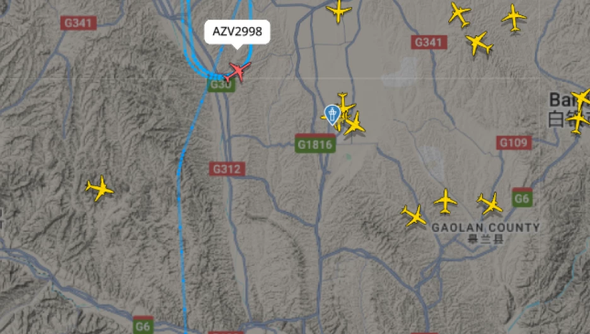Viewport: 590px width, 334px height.
Task: Select leftmost of three planes near Gaolan County
Action: click(x=414, y=216)
